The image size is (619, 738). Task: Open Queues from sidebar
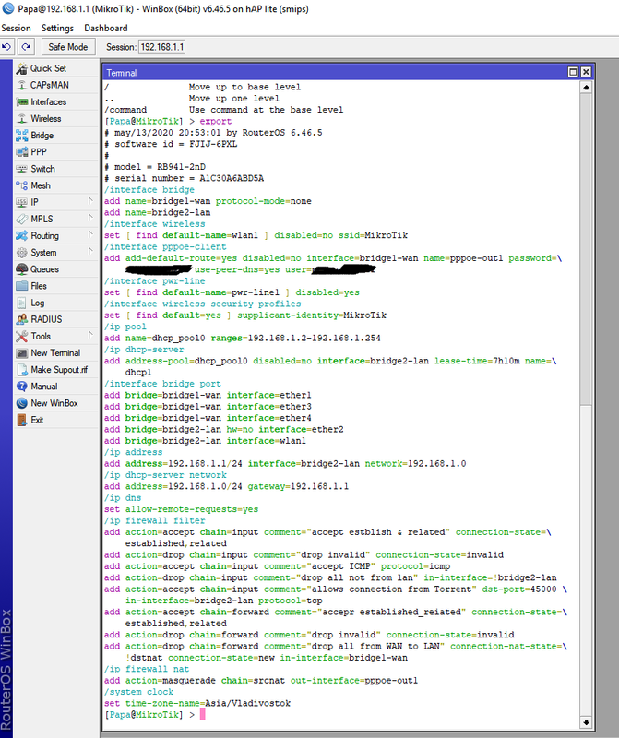point(56,269)
